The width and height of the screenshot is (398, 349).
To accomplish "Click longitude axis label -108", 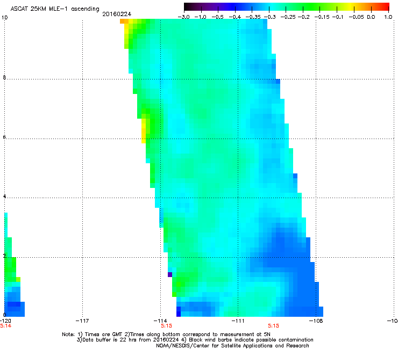I will pyautogui.click(x=316, y=321).
